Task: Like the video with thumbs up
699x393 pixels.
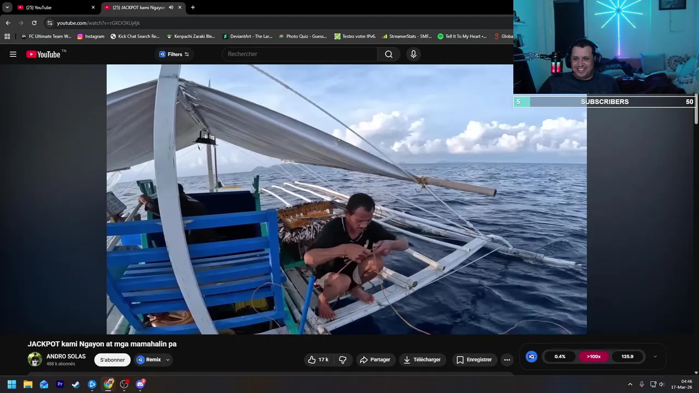Action: point(318,360)
